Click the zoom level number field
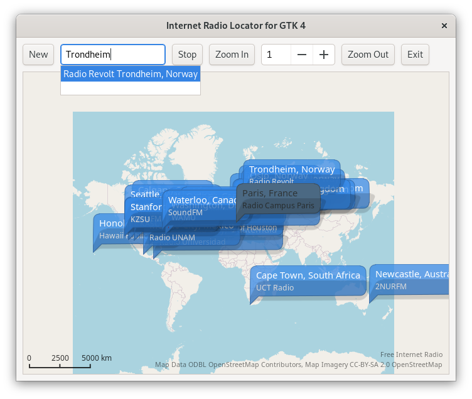 coord(276,55)
